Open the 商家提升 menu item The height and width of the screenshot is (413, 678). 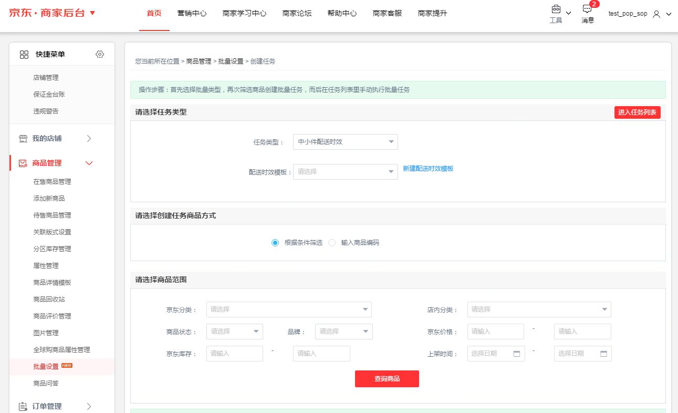click(433, 14)
